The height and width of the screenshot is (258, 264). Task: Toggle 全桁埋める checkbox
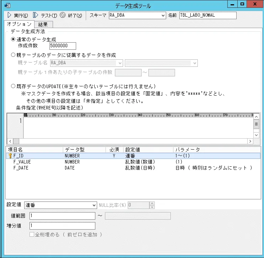tap(32, 235)
